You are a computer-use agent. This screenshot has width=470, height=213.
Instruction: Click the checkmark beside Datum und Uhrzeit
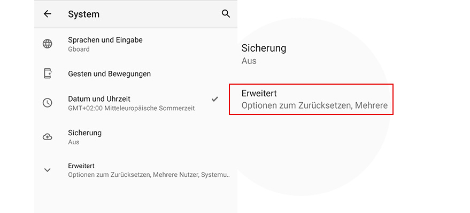coord(214,99)
